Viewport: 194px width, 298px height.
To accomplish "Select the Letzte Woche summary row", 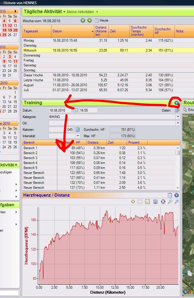I will click(108, 80).
